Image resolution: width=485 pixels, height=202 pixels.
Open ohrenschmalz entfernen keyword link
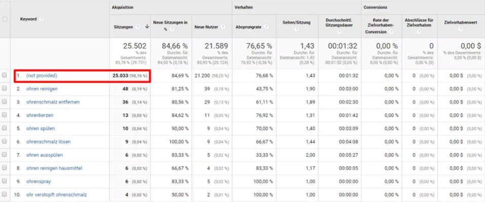coord(53,102)
